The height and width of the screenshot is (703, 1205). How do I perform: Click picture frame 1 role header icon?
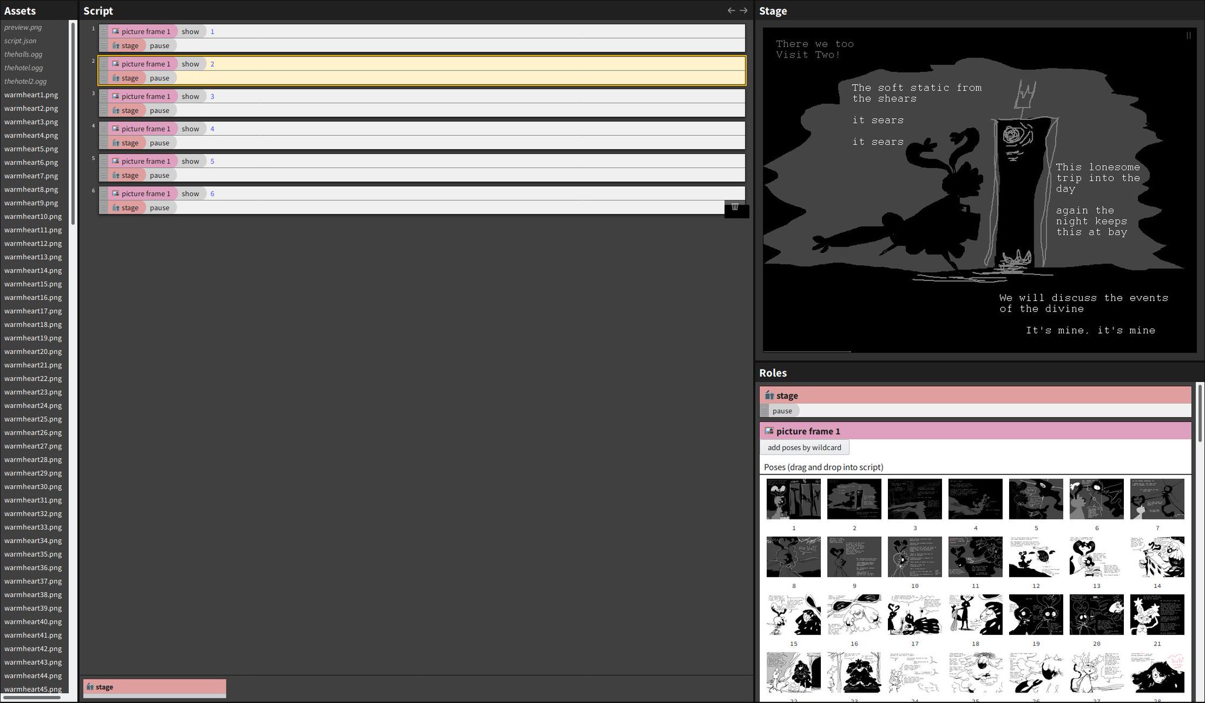(x=769, y=431)
